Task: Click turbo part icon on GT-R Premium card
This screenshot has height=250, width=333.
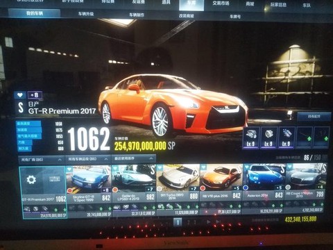Action: coord(35,209)
